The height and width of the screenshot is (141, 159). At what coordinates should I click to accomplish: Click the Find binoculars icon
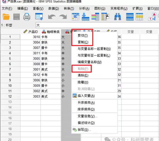[x=117, y=17]
